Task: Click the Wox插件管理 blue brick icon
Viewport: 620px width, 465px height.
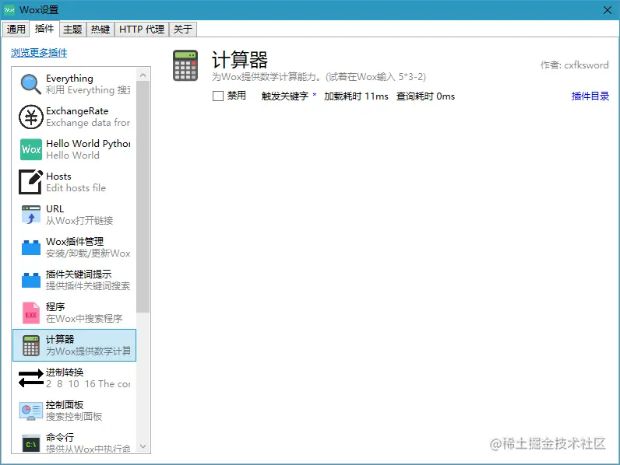Action: [31, 247]
